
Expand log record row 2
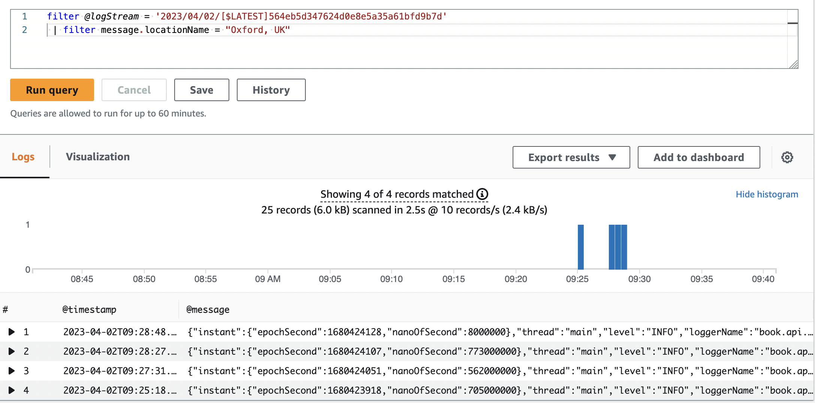12,351
